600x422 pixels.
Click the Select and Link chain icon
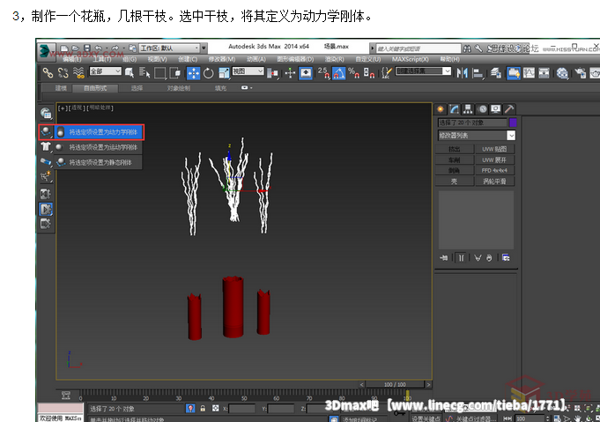click(x=48, y=73)
